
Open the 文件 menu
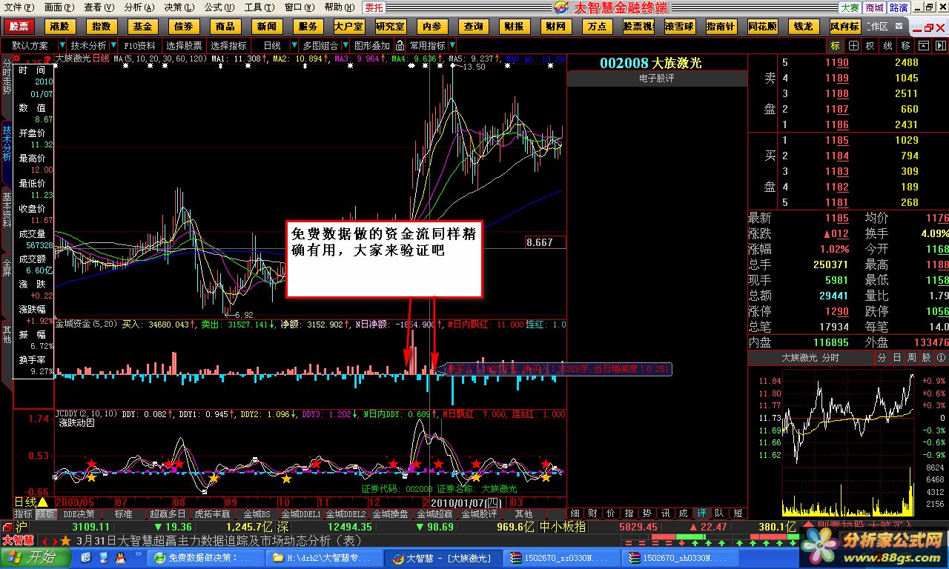pos(19,7)
